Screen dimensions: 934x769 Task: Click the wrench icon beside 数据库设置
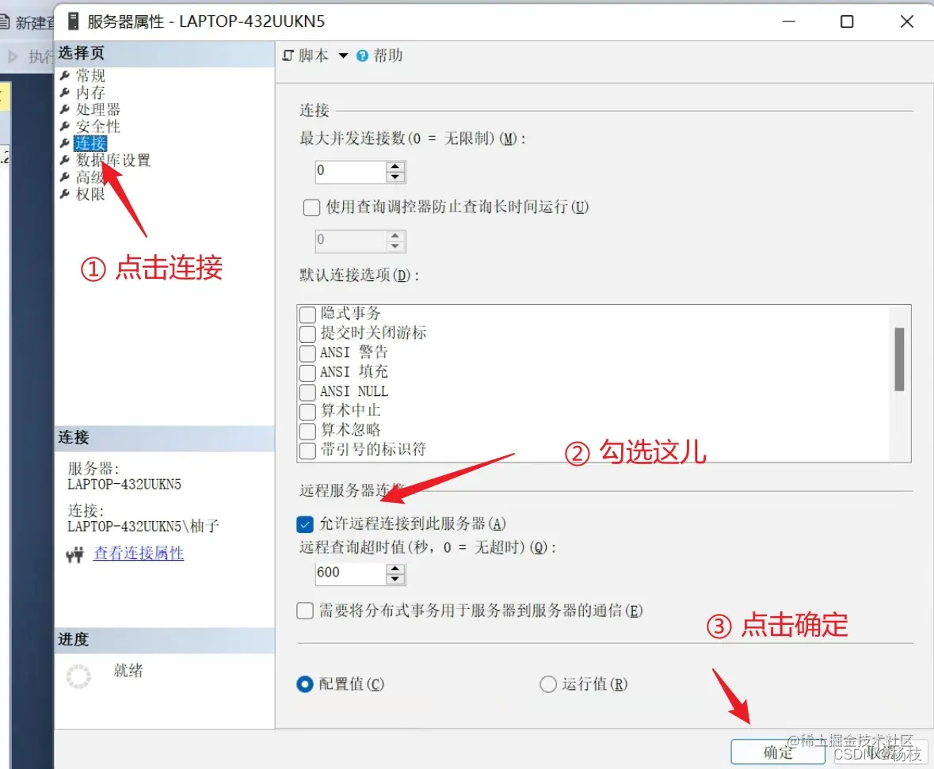(x=65, y=160)
